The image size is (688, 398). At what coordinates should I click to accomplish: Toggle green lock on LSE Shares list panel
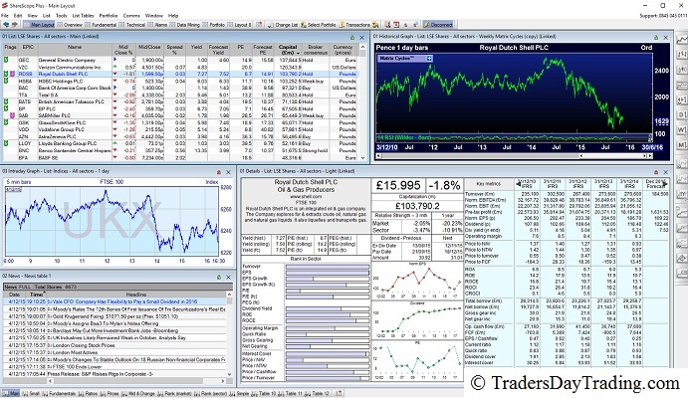(351, 37)
